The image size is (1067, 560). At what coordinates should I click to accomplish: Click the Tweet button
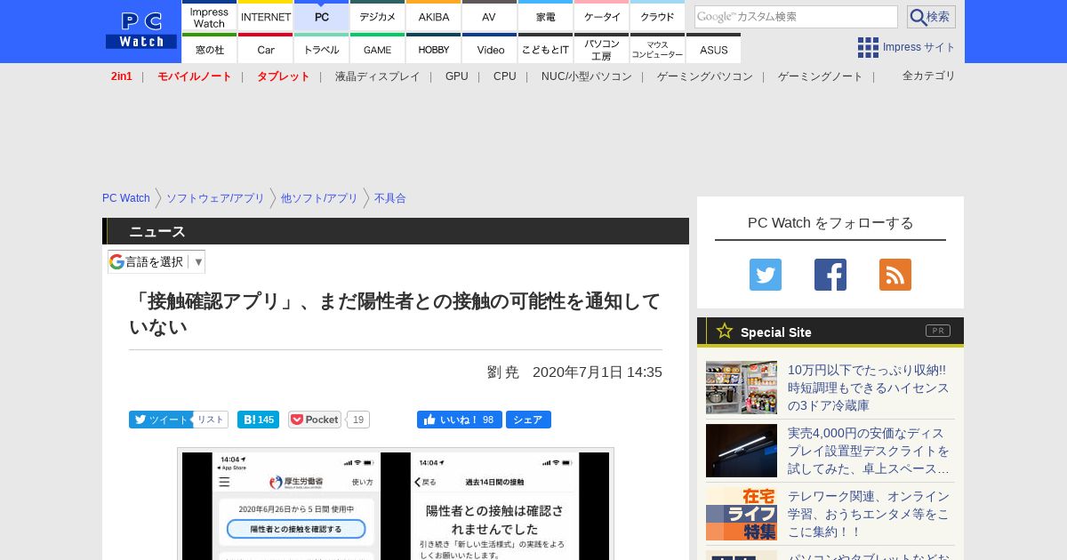click(161, 420)
